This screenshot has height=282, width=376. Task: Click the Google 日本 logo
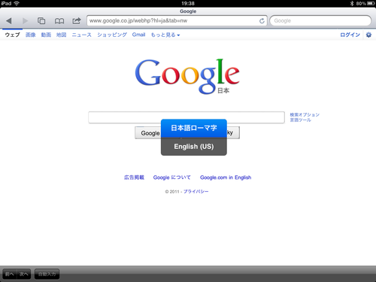(187, 77)
